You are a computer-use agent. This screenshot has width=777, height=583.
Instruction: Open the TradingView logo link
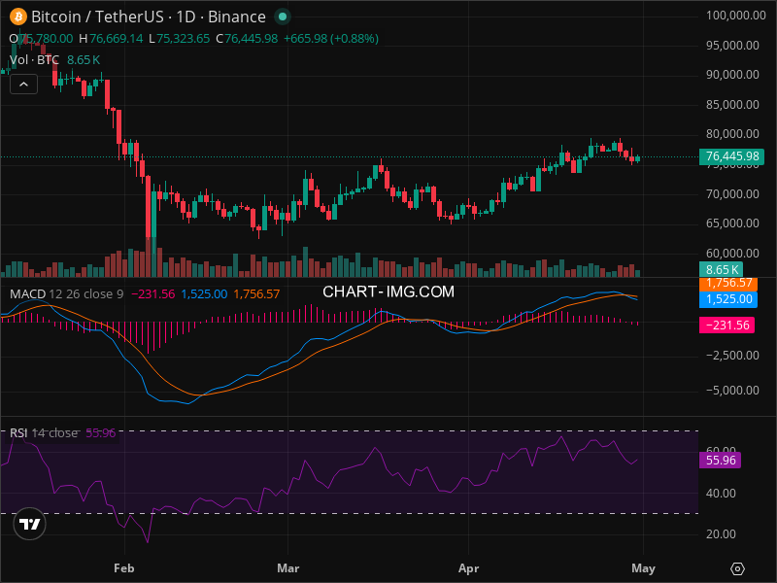[x=30, y=524]
